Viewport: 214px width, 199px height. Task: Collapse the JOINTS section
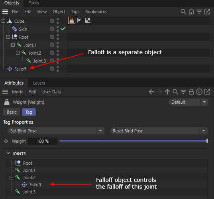coord(8,154)
